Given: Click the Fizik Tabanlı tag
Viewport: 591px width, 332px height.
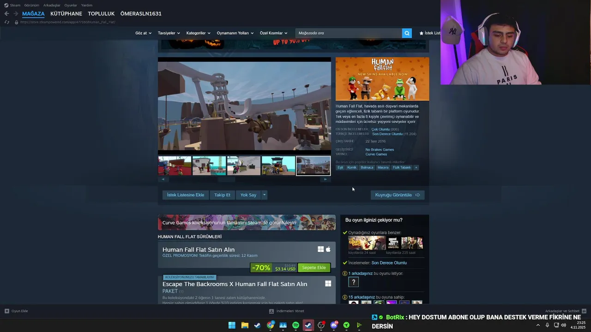Looking at the screenshot, I should (402, 167).
